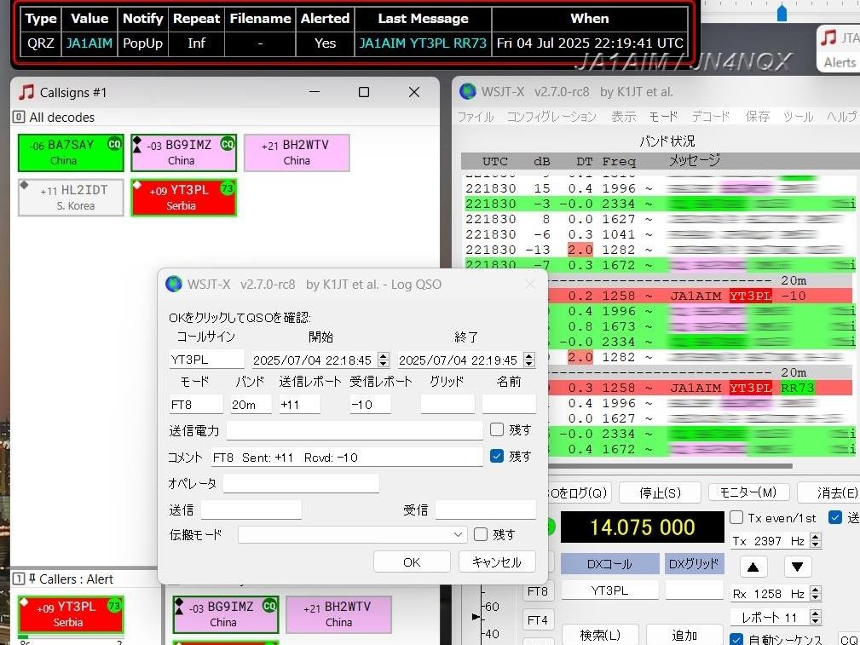Adjust the 開始 start time spinner
The height and width of the screenshot is (645, 860).
(383, 360)
